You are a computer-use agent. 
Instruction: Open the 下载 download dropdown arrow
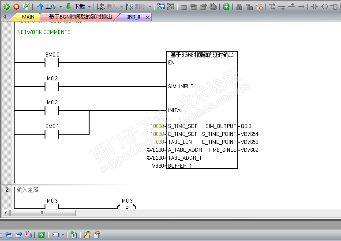tap(90, 7)
